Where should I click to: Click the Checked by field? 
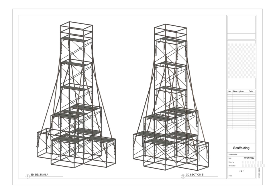[241, 166]
